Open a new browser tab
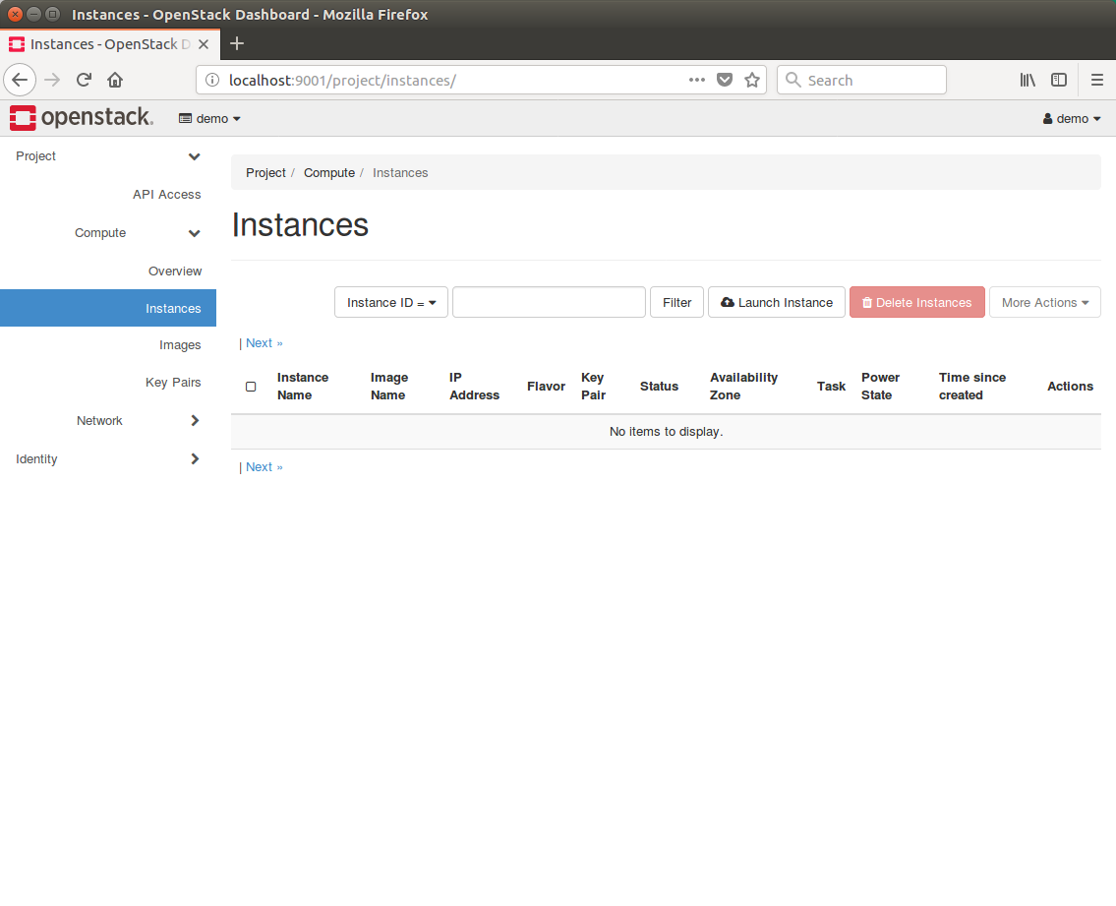Screen dimensions: 1116x906 coord(237,44)
